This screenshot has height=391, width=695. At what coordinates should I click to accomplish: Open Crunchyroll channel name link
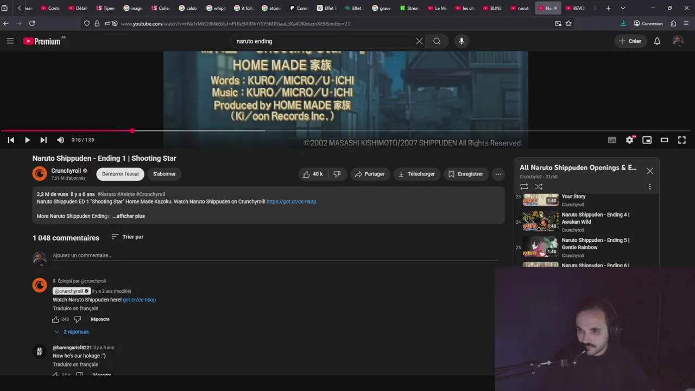66,171
